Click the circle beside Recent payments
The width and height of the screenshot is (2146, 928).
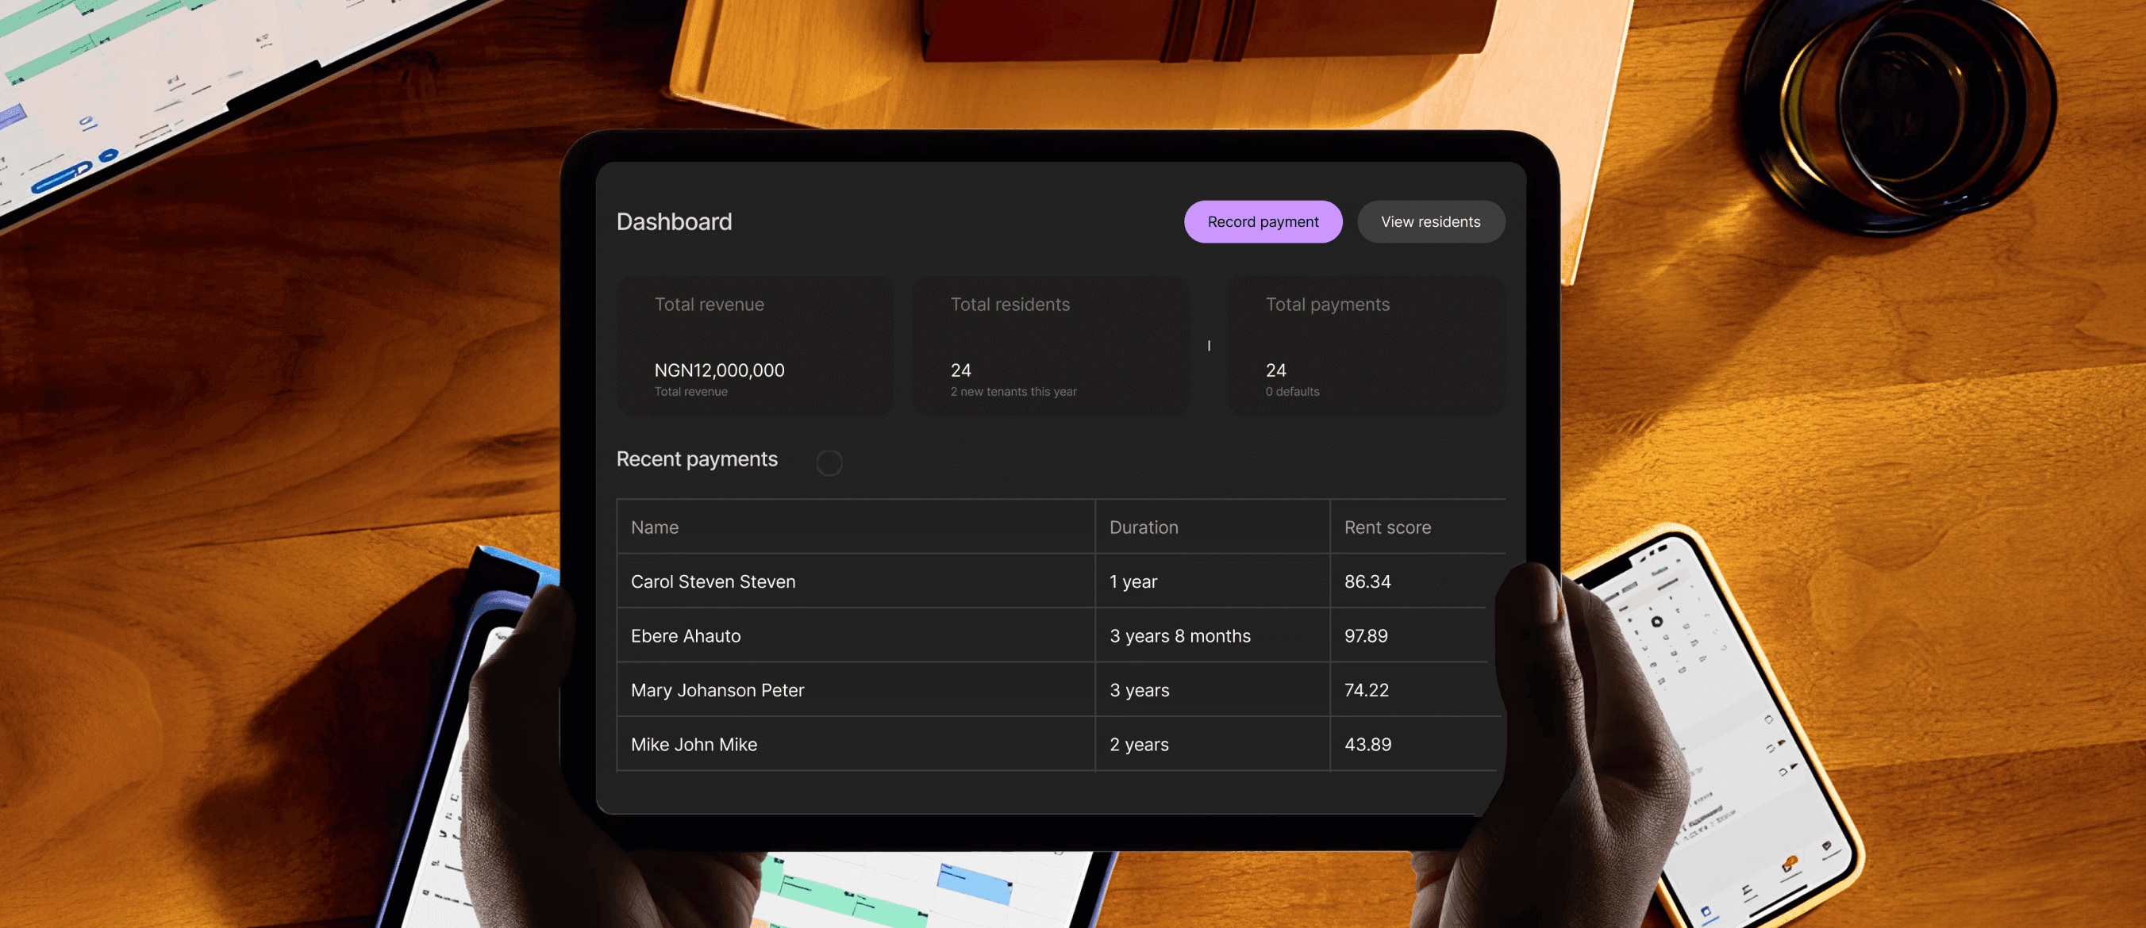(828, 462)
